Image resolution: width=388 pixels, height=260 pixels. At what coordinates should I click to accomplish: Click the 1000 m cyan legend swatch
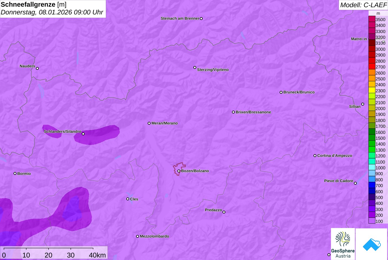point(372,167)
